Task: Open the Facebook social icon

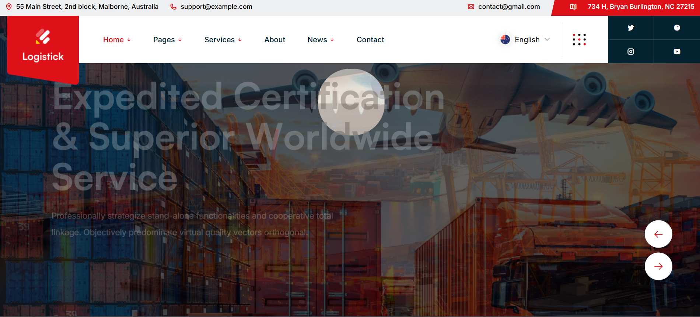Action: (x=677, y=28)
